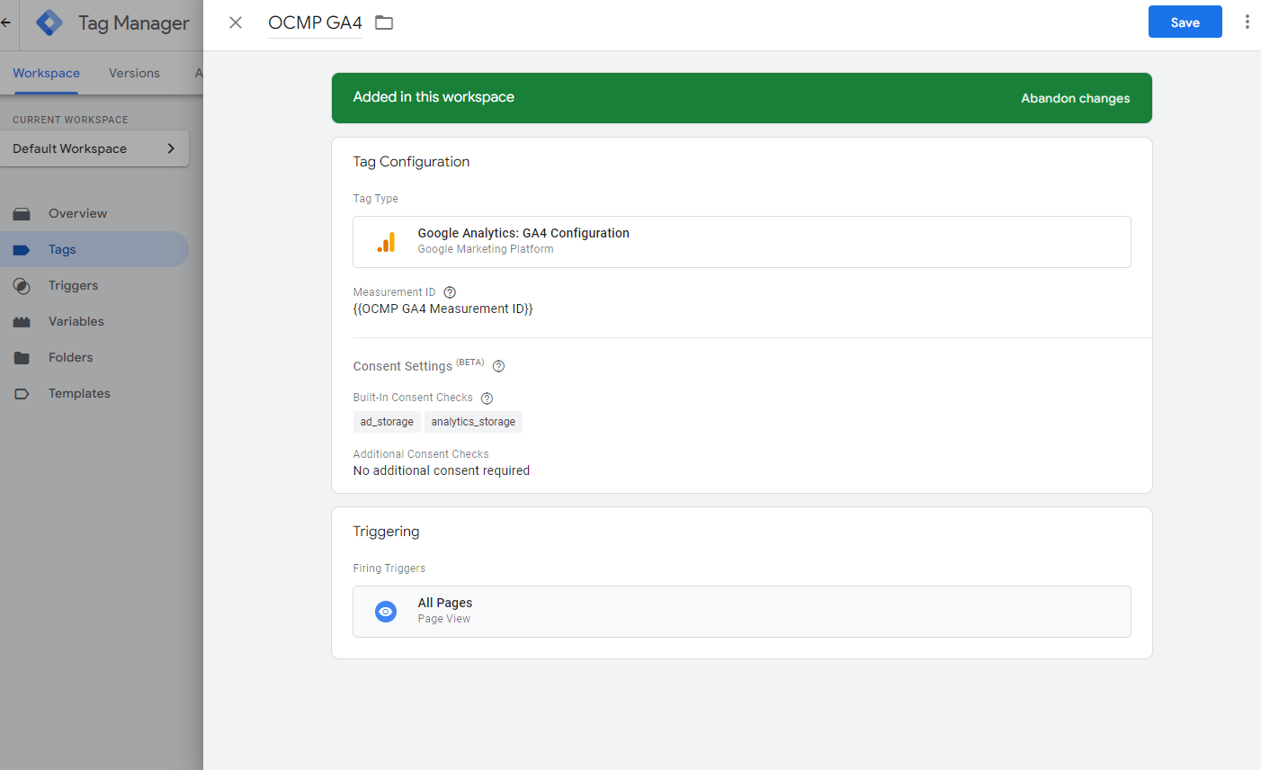Click the ad_storage consent chip
The width and height of the screenshot is (1261, 770).
point(387,422)
